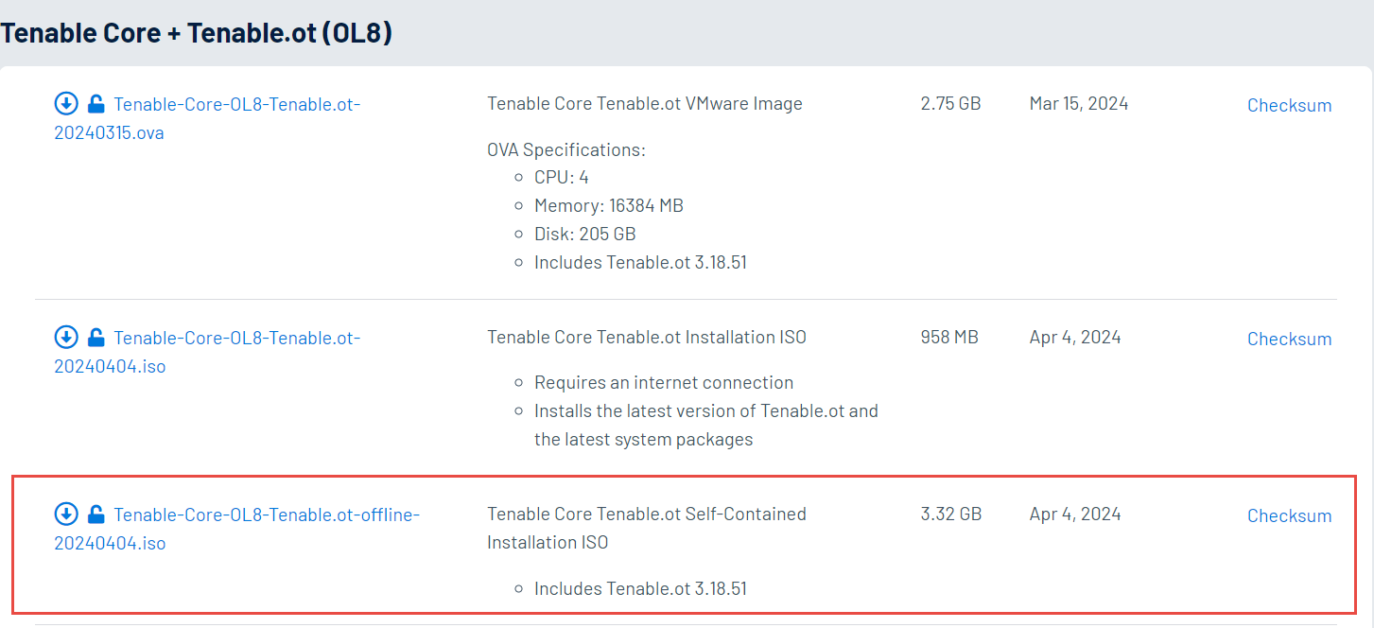This screenshot has width=1374, height=628.
Task: Click the Mar 15, 2024 release date
Action: (x=1078, y=104)
